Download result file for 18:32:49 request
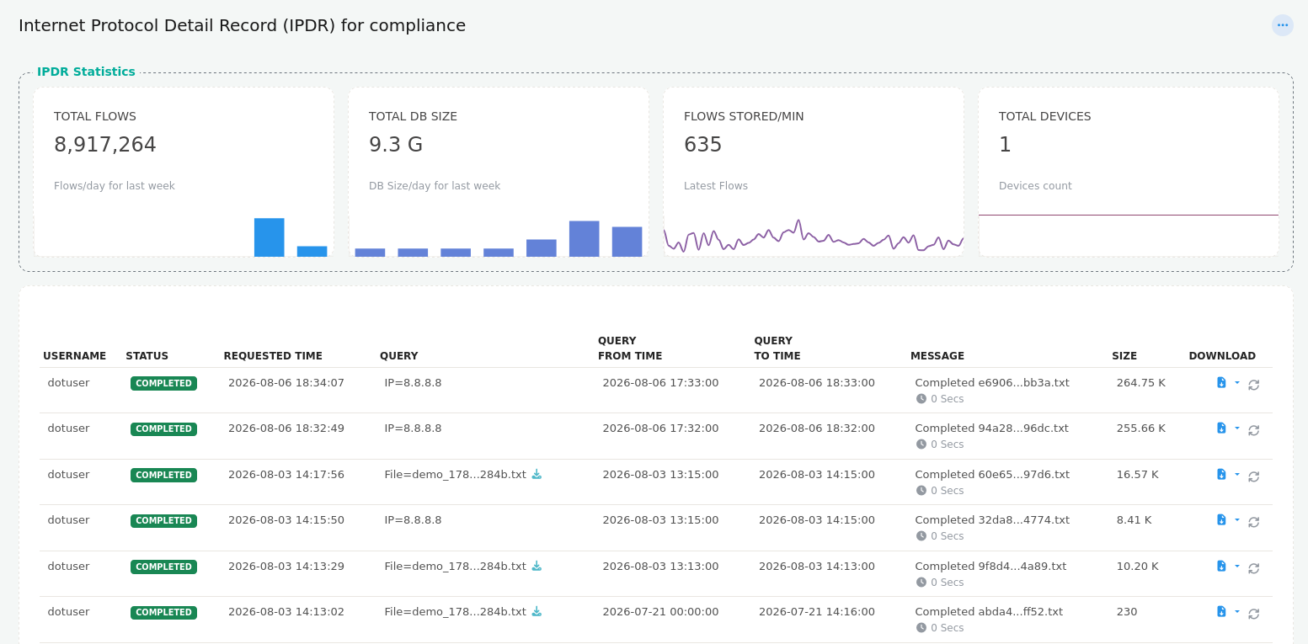The image size is (1308, 644). [x=1221, y=428]
